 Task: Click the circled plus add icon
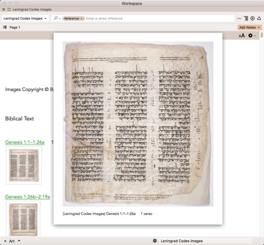(253, 18)
